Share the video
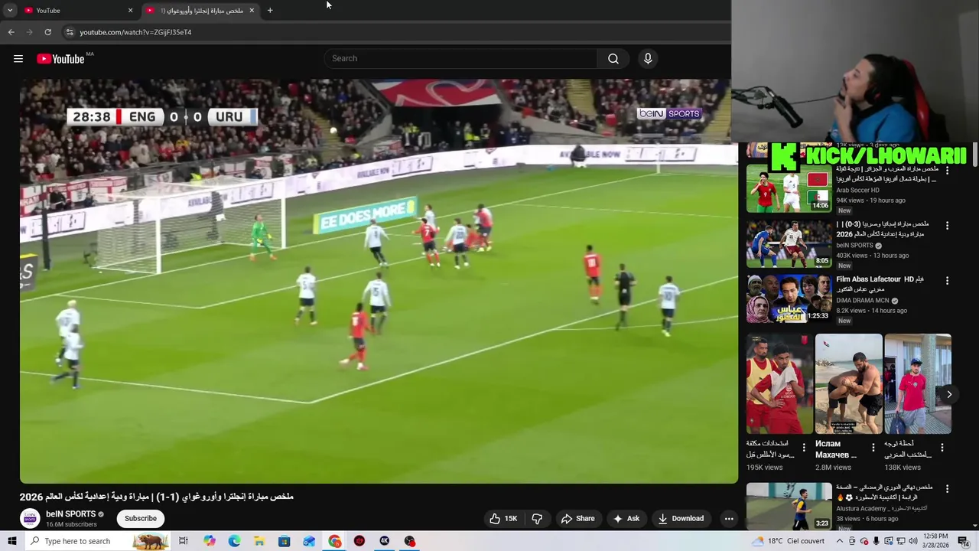This screenshot has width=979, height=551. 577,518
